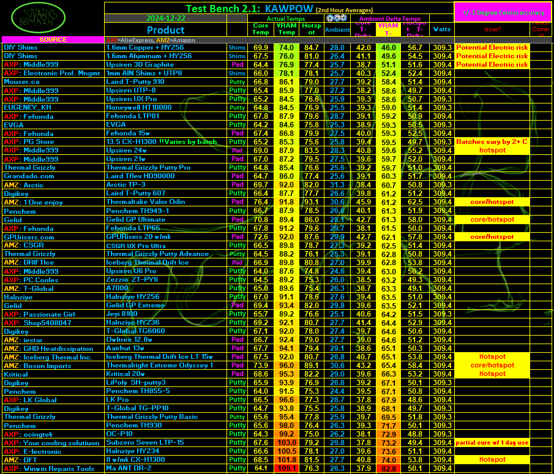This screenshot has width=554, height=474.
Task: Select the Ma ANT DR-2 product cell
Action: coord(166,468)
